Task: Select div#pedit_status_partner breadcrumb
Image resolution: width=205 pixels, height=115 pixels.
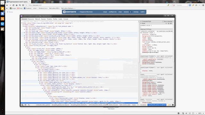Action: point(43,105)
